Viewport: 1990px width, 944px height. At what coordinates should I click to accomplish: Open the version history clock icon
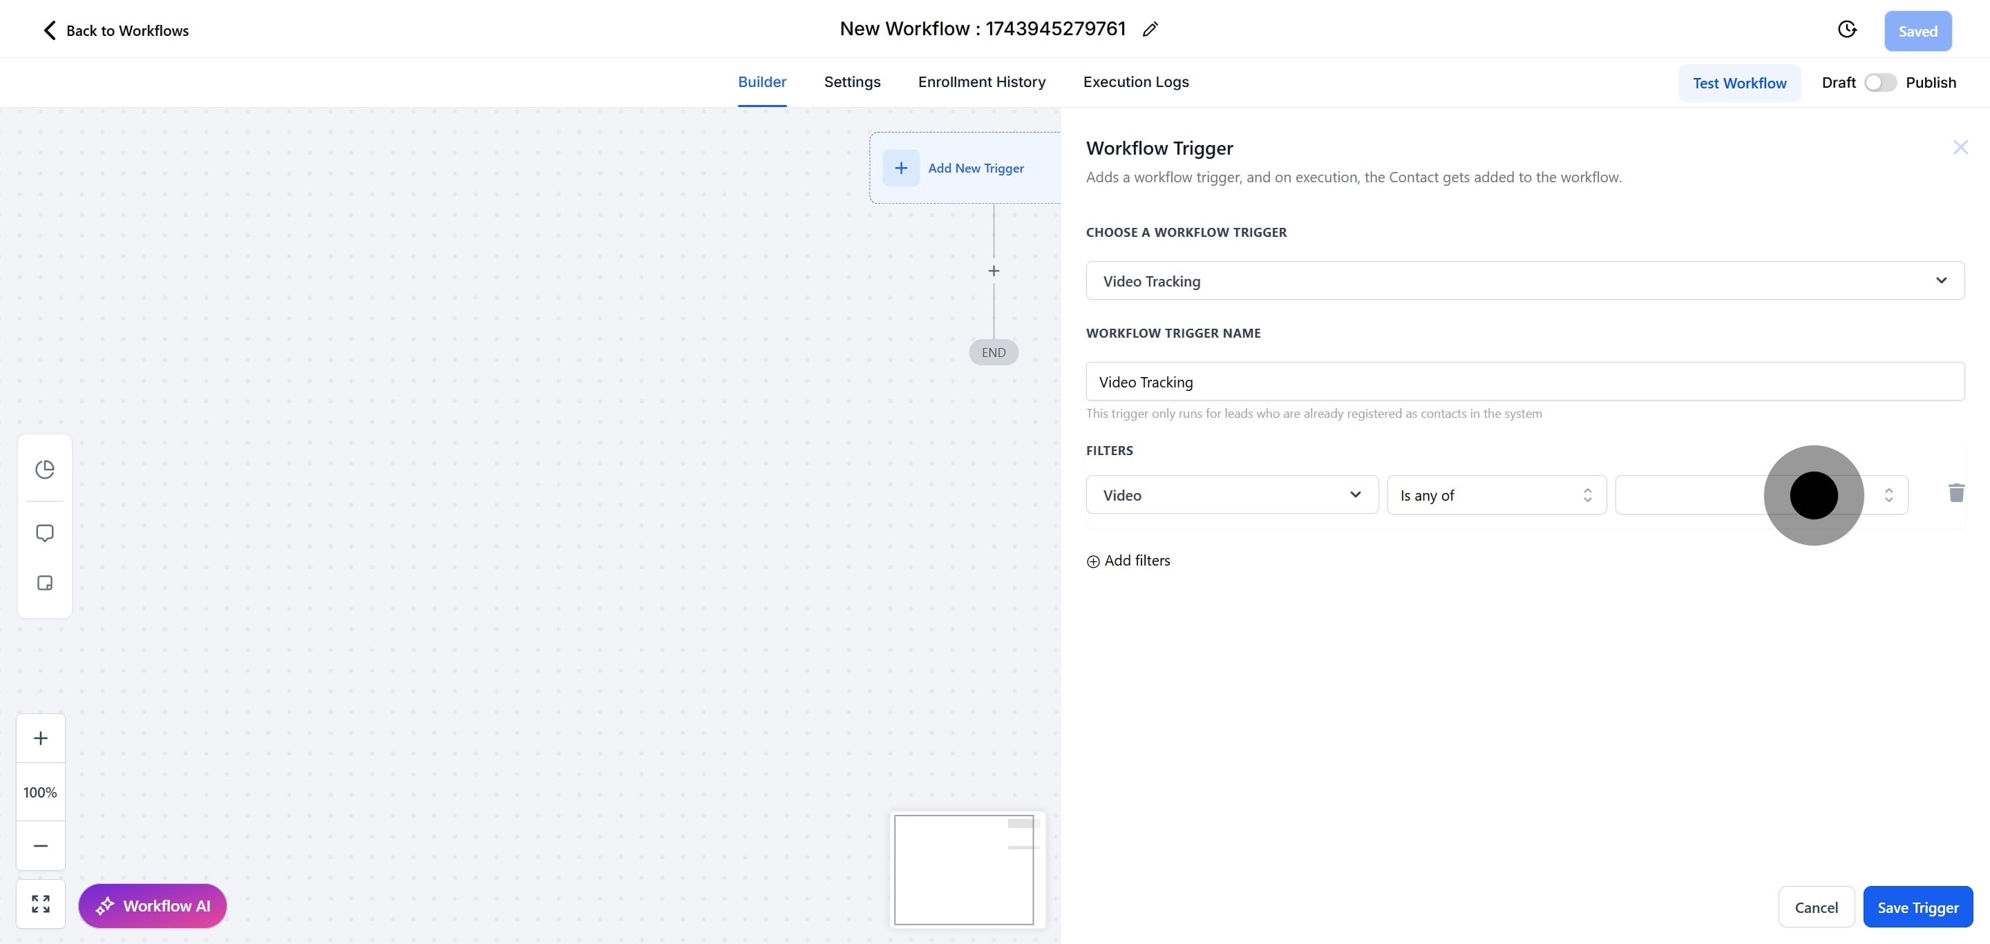click(1846, 29)
